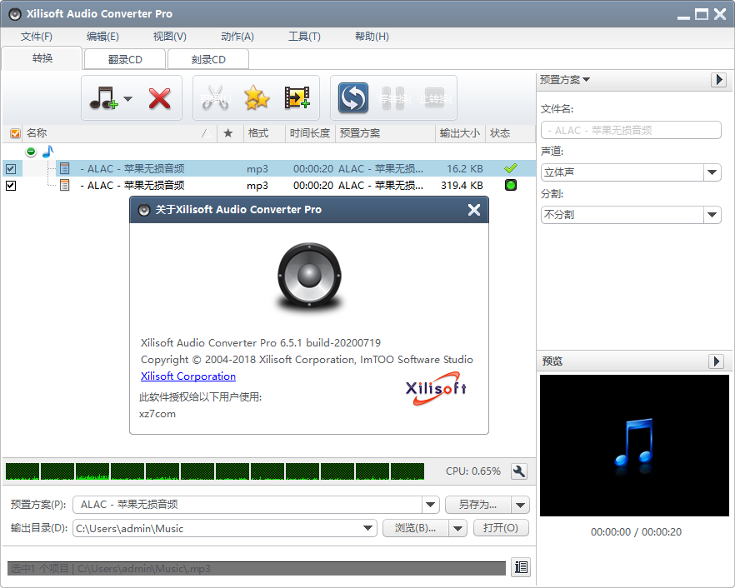Sort by the 输出大小 column header

[459, 133]
